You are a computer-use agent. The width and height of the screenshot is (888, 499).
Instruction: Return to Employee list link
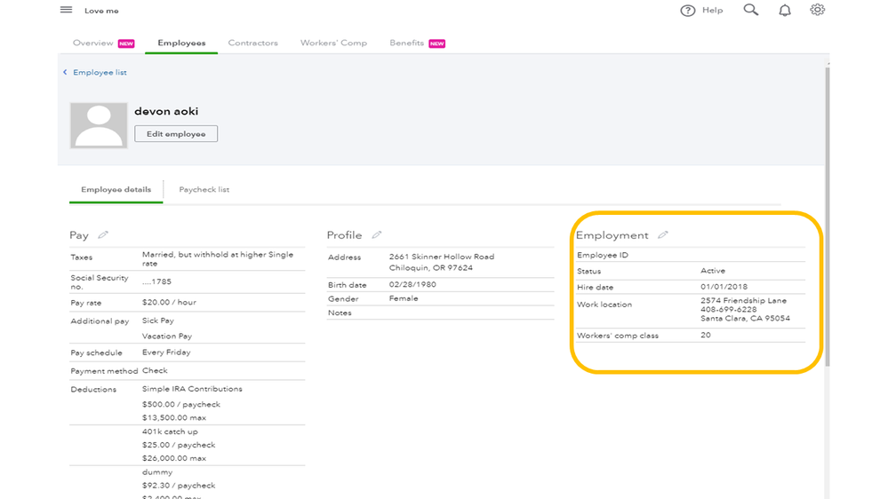click(100, 73)
